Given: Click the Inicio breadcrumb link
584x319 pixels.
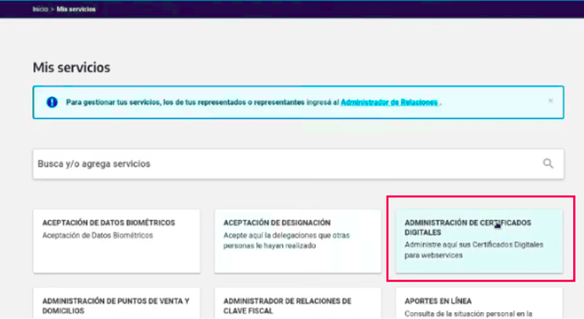Looking at the screenshot, I should (x=41, y=9).
